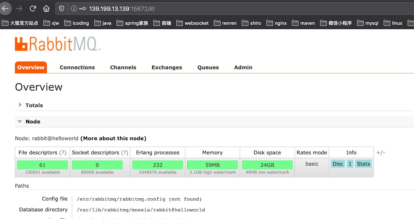This screenshot has width=414, height=219.
Task: Click the Disc info badge
Action: (338, 164)
